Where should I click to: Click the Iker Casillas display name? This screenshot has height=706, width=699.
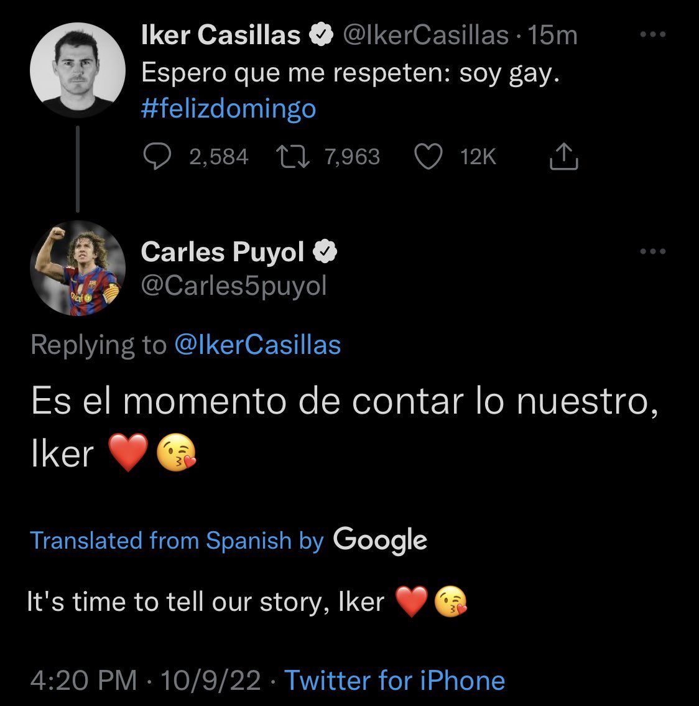click(x=221, y=36)
